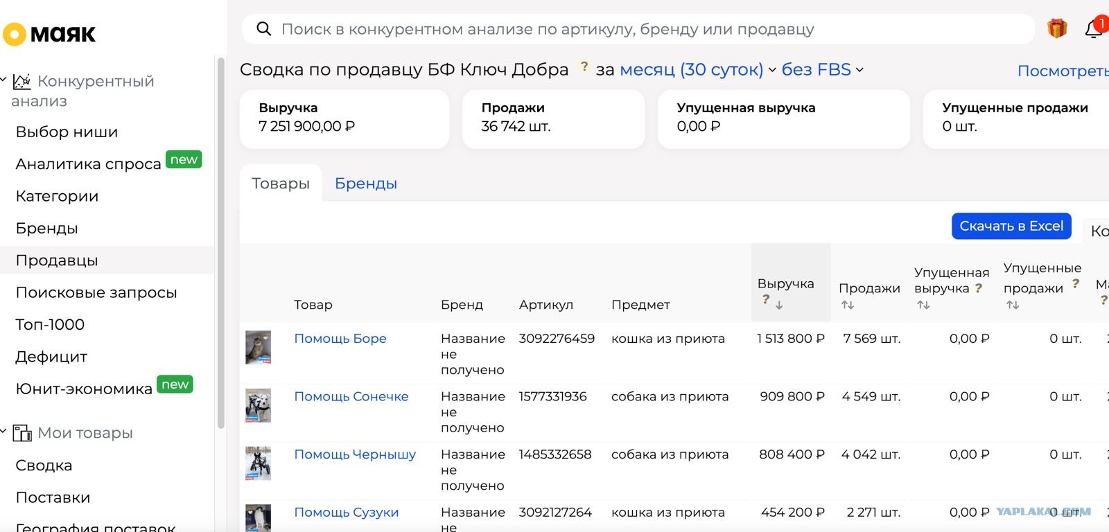
Task: Open the notifications bell
Action: pyautogui.click(x=1094, y=28)
